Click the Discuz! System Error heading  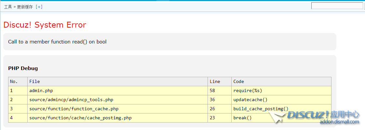[x=45, y=25]
